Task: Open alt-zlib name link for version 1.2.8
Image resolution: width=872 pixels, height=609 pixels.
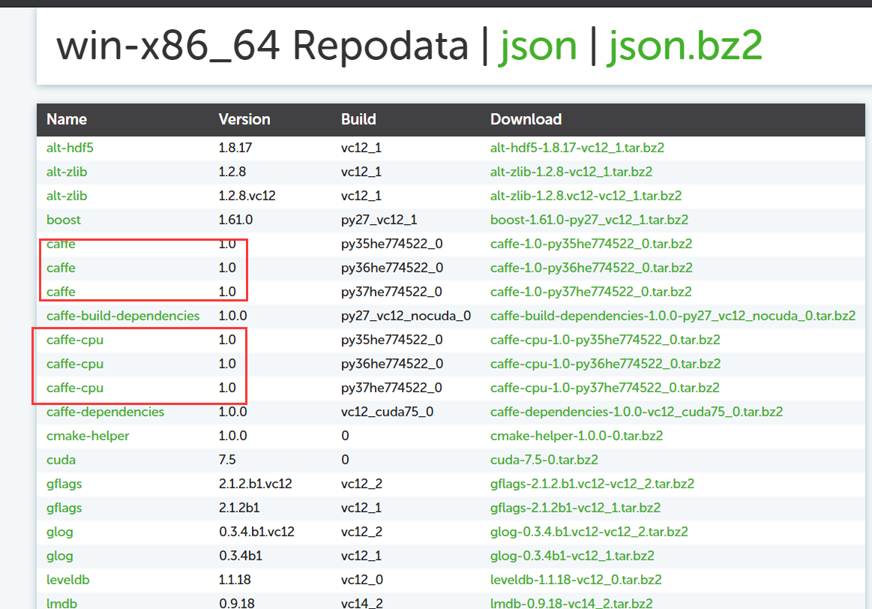Action: (67, 172)
